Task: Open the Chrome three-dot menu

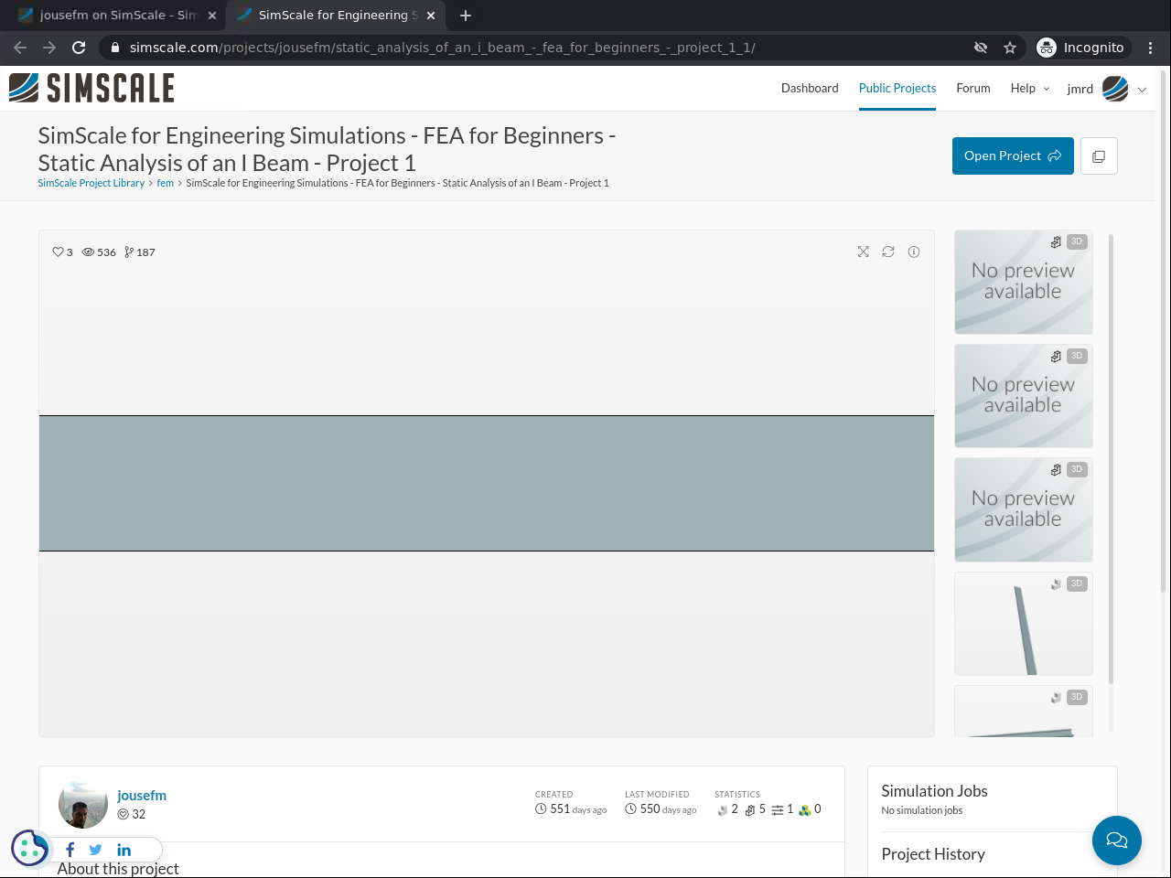Action: 1151,48
